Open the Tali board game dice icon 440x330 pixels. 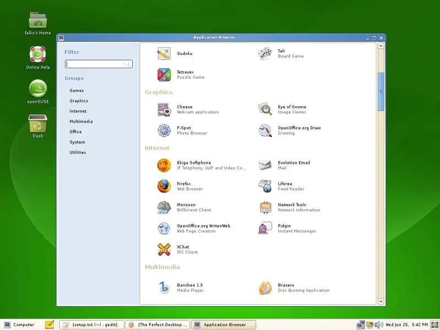[x=265, y=53]
